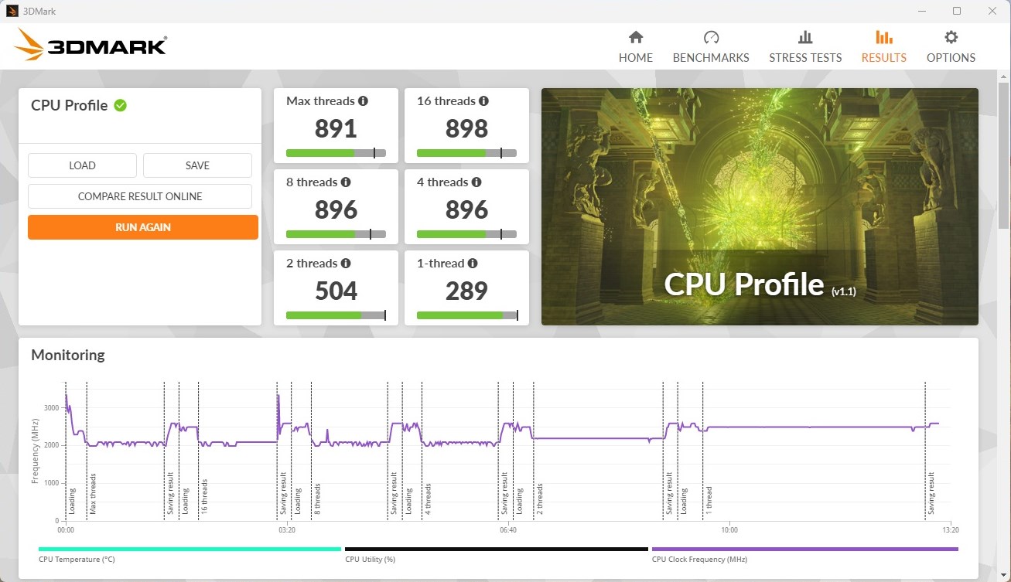This screenshot has width=1011, height=582.
Task: Click the Monitoring section heading
Action: 68,356
